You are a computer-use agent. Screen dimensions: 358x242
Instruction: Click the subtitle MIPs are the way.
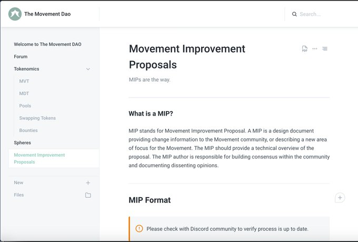coord(150,79)
